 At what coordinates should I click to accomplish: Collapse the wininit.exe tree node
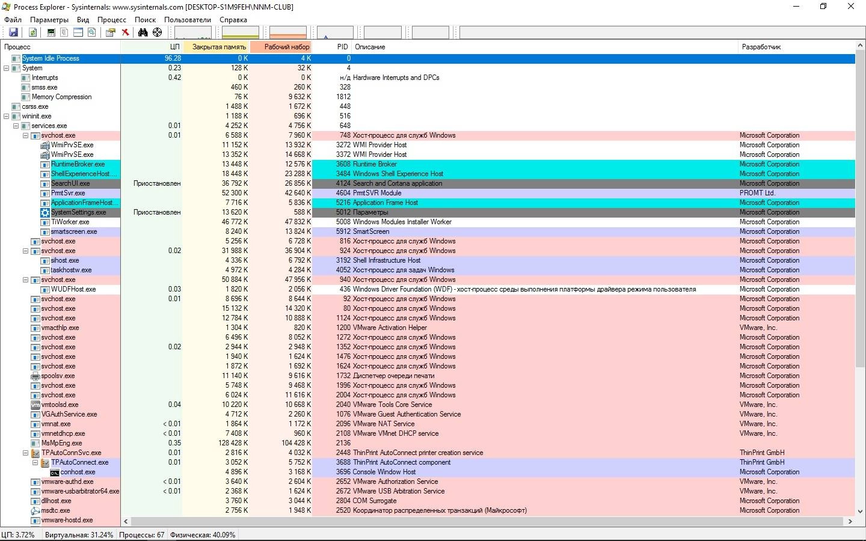tap(7, 116)
